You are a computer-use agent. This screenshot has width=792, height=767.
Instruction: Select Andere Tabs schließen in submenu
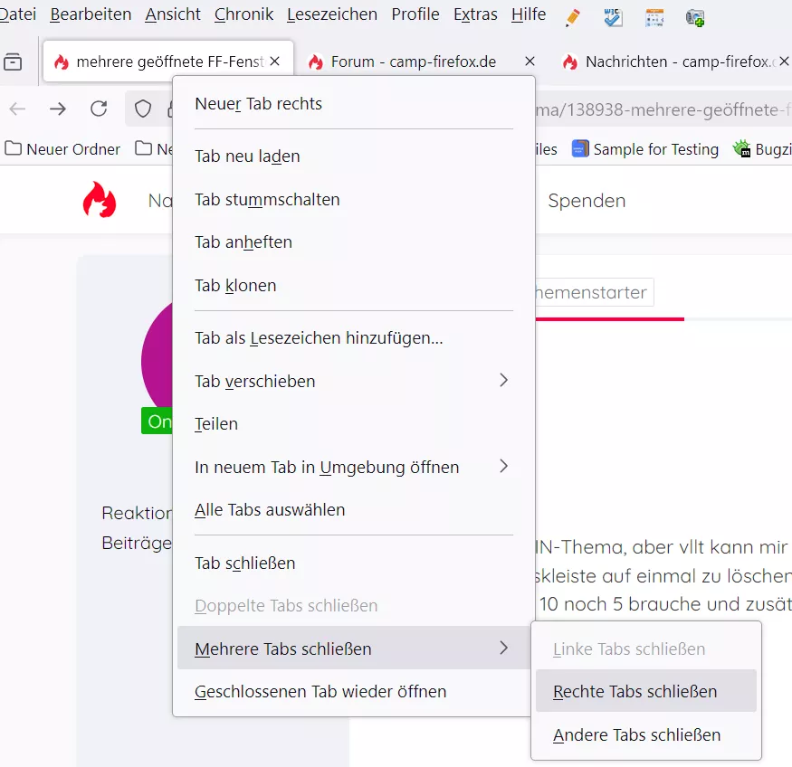(x=646, y=734)
